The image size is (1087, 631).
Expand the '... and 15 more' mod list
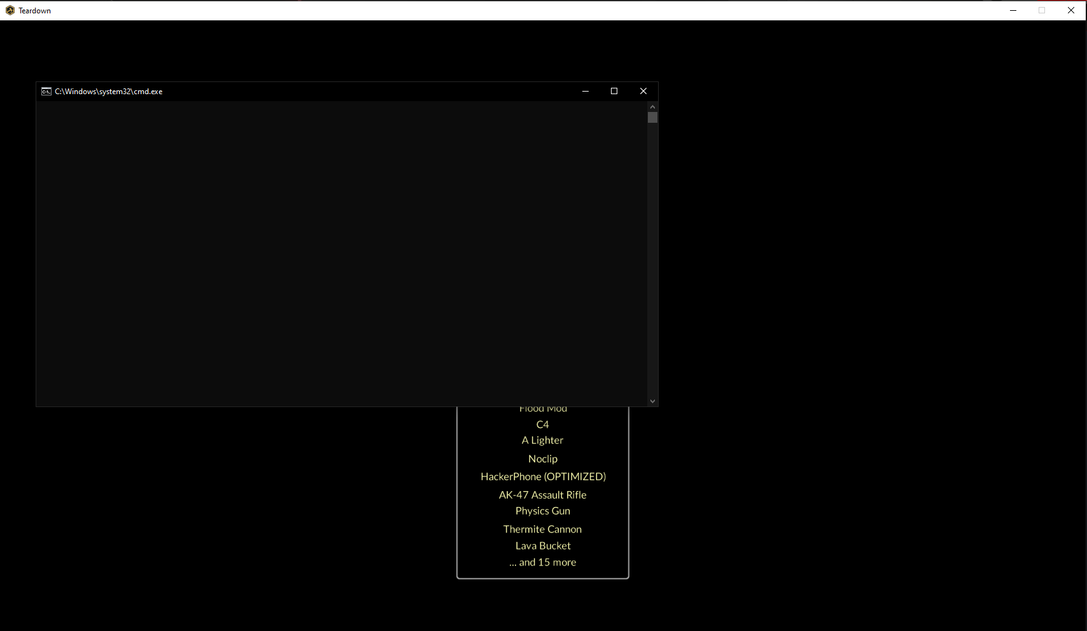pos(542,562)
